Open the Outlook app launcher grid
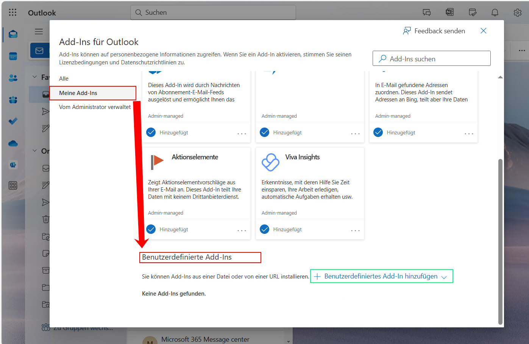Viewport: 529px width, 344px height. [x=12, y=12]
